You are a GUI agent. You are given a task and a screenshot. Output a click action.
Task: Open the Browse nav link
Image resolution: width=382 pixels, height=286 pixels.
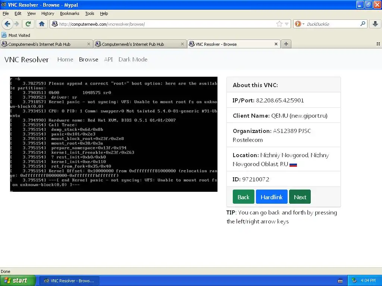point(89,60)
